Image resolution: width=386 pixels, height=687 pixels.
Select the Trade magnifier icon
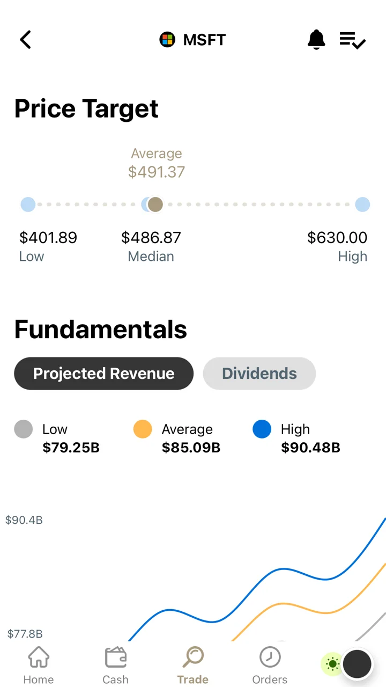[193, 656]
